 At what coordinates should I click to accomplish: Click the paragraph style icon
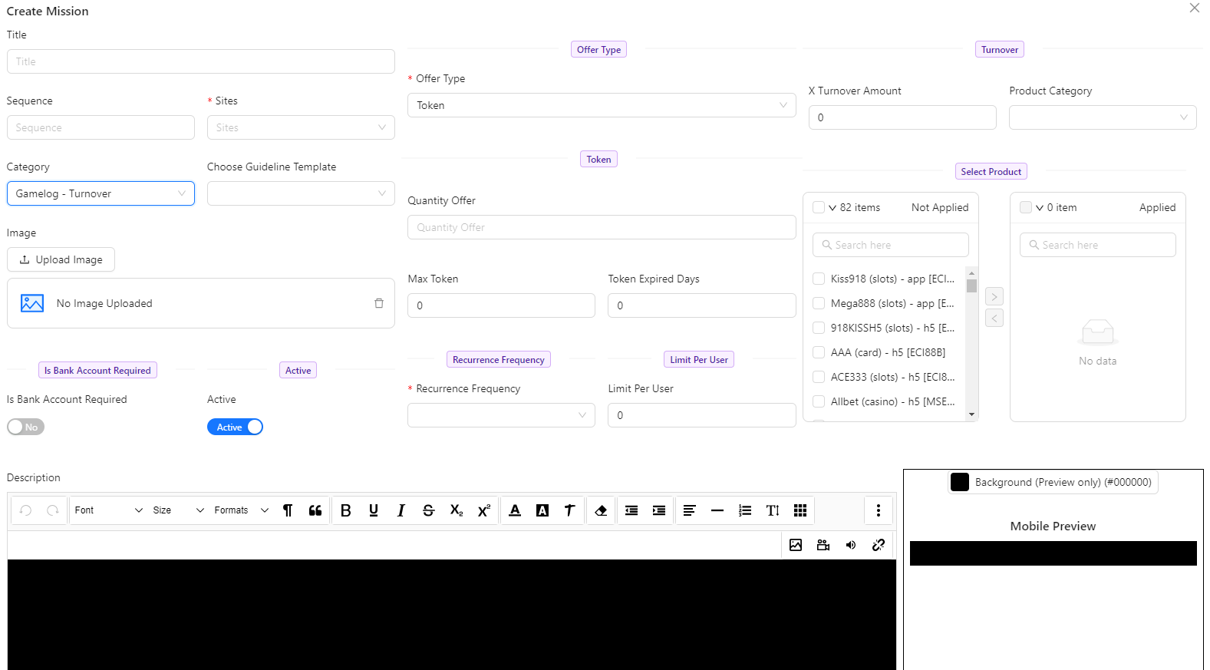point(288,510)
